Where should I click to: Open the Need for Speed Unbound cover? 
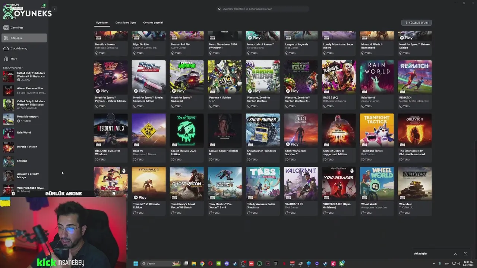(187, 77)
